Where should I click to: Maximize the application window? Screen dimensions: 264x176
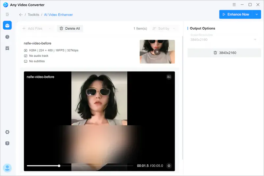250,5
